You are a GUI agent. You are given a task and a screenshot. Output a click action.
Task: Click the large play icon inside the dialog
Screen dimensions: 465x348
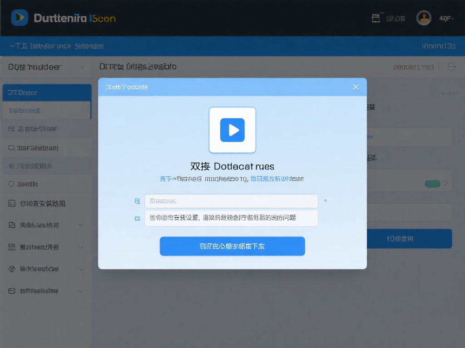click(232, 130)
